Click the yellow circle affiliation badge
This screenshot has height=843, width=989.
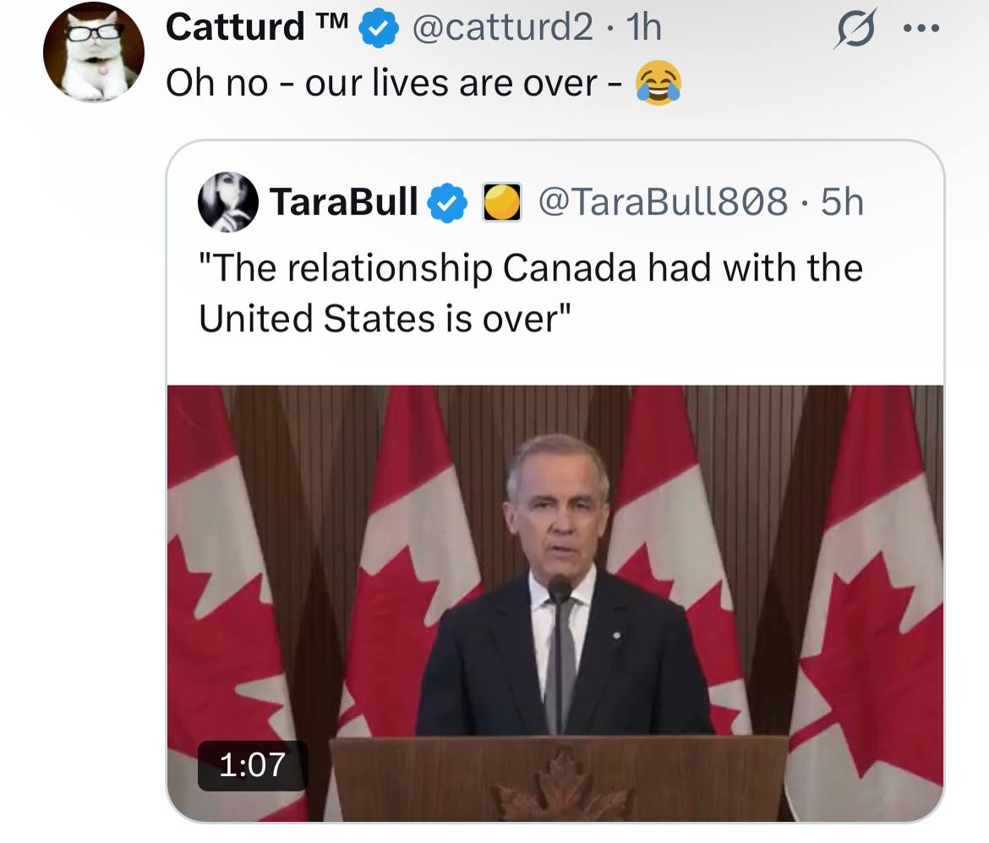pyautogui.click(x=501, y=203)
